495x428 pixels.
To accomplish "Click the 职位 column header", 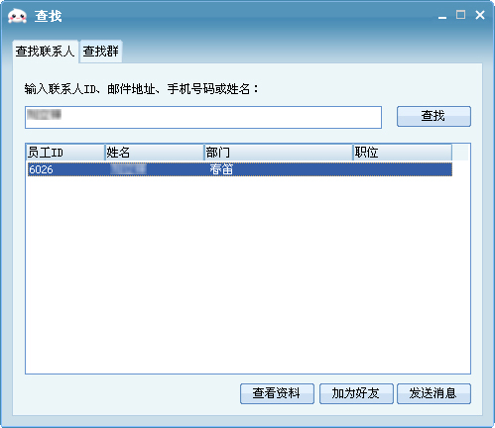I will 403,153.
